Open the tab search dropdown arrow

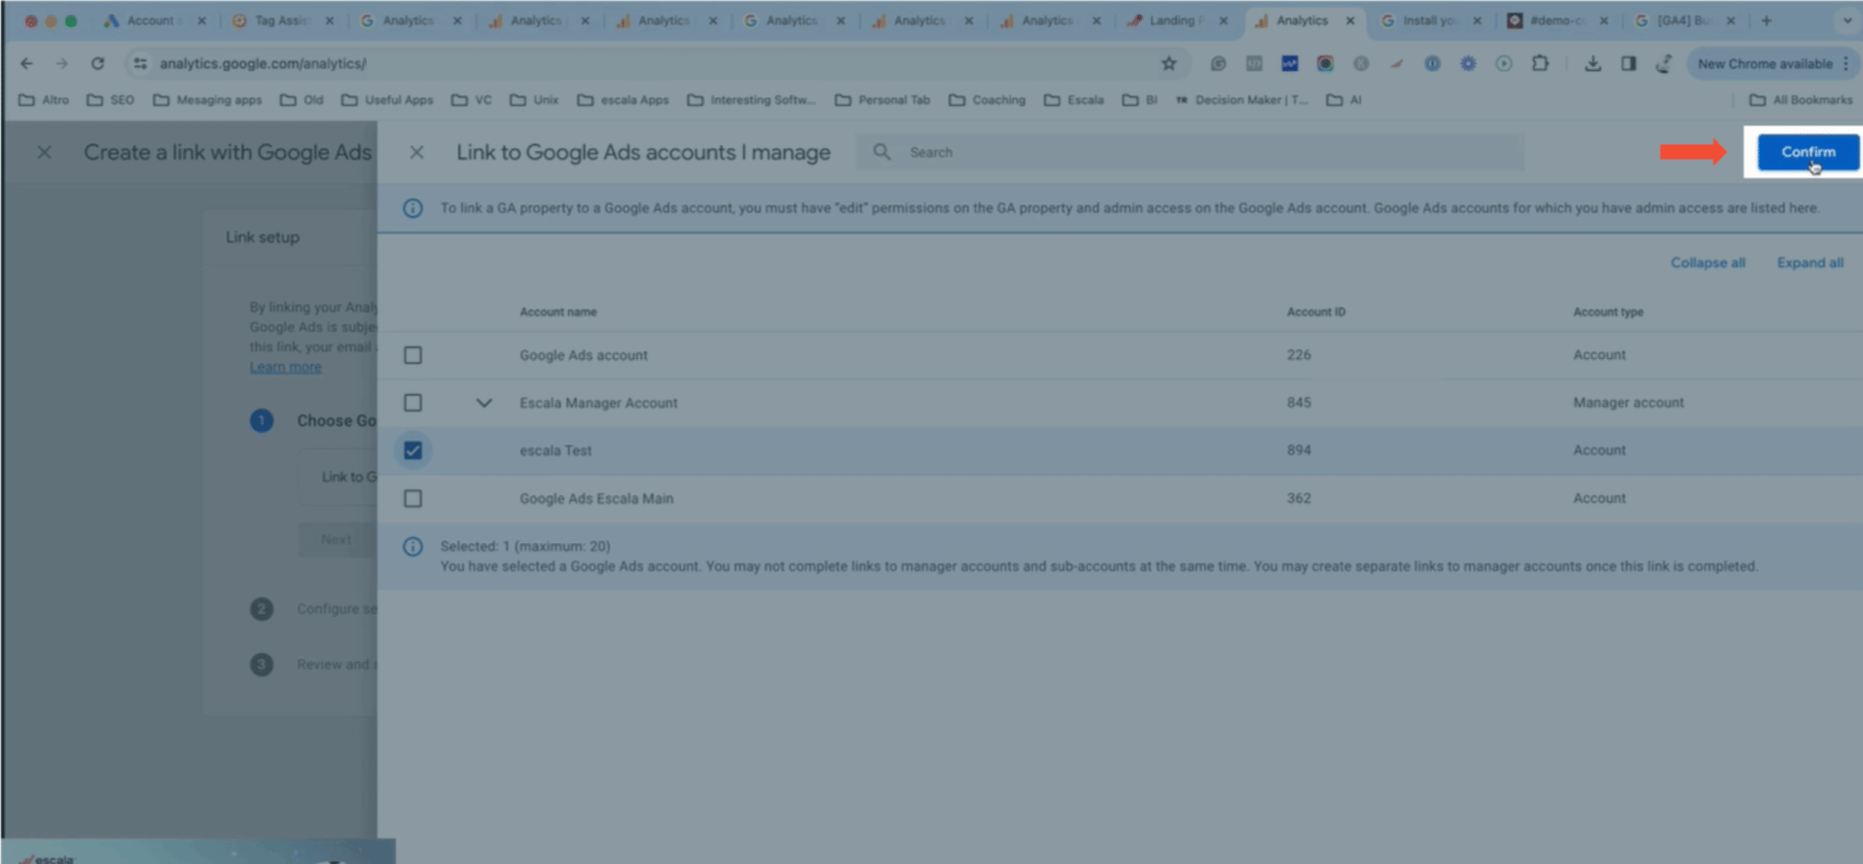click(1846, 20)
